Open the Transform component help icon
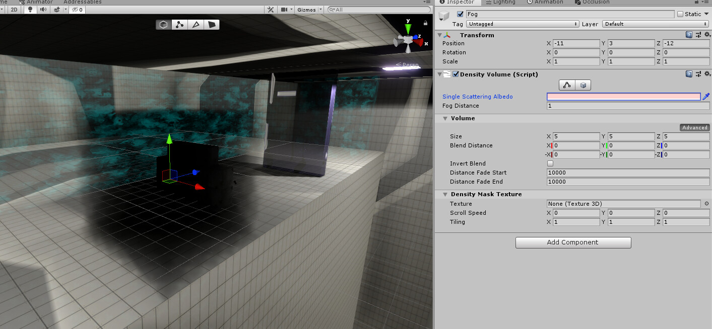This screenshot has height=329, width=712. pyautogui.click(x=689, y=35)
